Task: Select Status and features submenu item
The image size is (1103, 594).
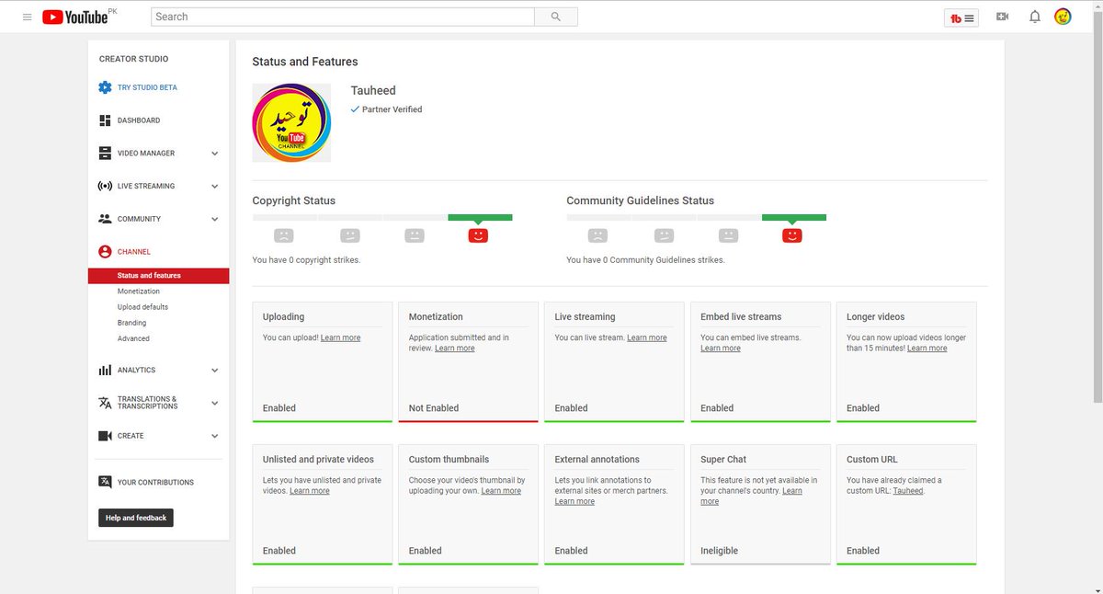Action: tap(158, 276)
